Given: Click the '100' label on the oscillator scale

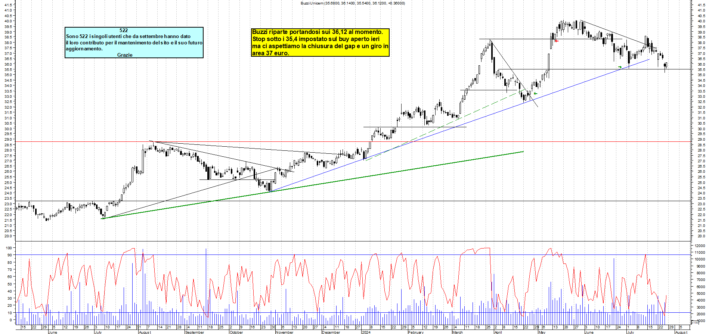Looking at the screenshot, I should point(9,248).
